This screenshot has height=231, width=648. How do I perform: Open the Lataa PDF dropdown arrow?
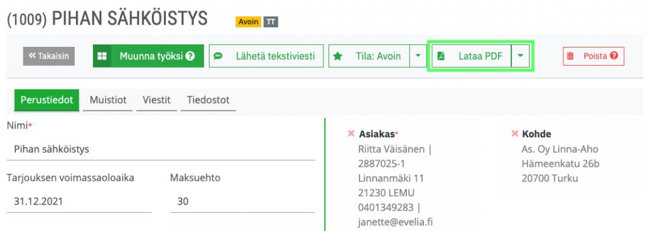tap(520, 56)
